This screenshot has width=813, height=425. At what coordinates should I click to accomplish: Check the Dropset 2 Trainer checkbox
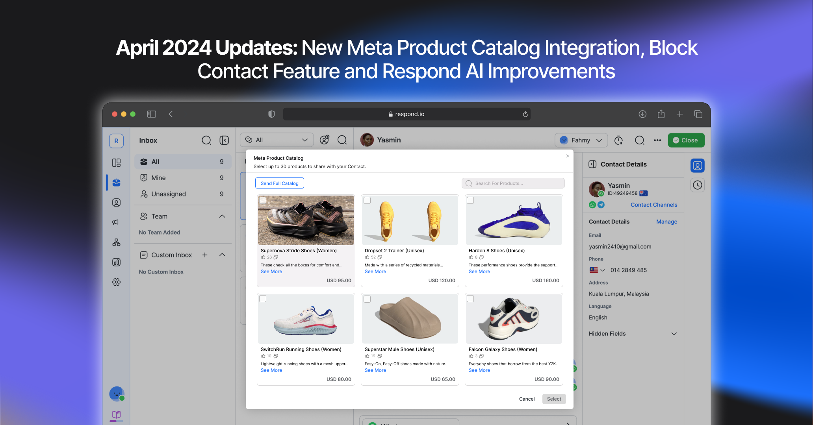[x=367, y=200]
